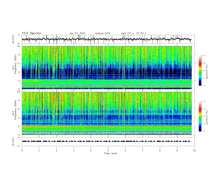Click time axis tick label "6"
The height and width of the screenshot is (169, 219).
pyautogui.click(x=125, y=150)
